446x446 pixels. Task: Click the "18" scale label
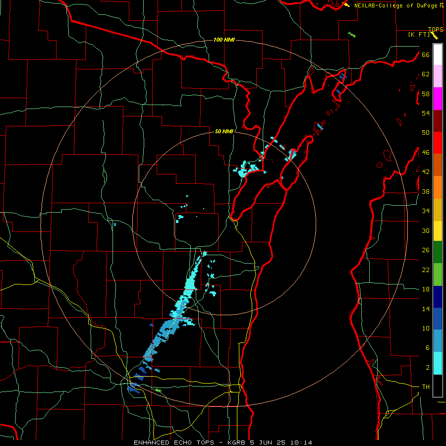tap(426, 289)
